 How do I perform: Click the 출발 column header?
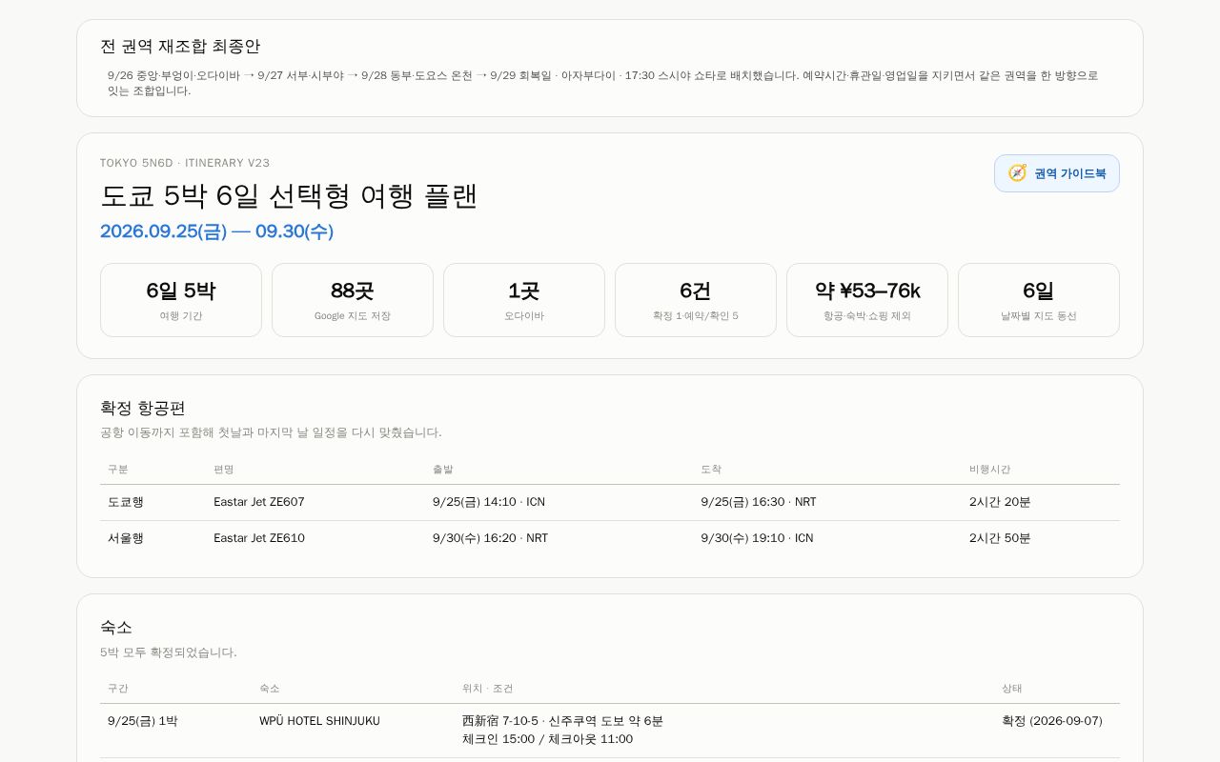pyautogui.click(x=443, y=470)
